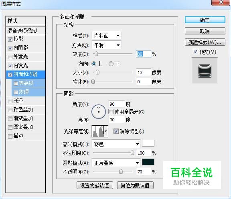
Task: Select the 等高线 sub-entry
Action: pyautogui.click(x=28, y=83)
